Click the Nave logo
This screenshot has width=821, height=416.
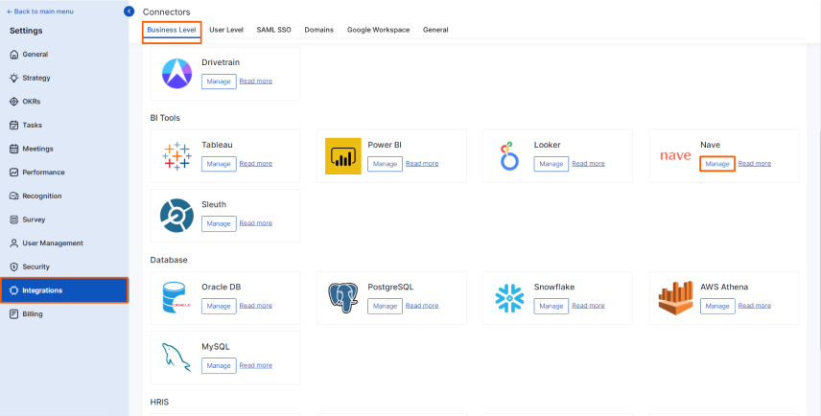click(x=675, y=156)
